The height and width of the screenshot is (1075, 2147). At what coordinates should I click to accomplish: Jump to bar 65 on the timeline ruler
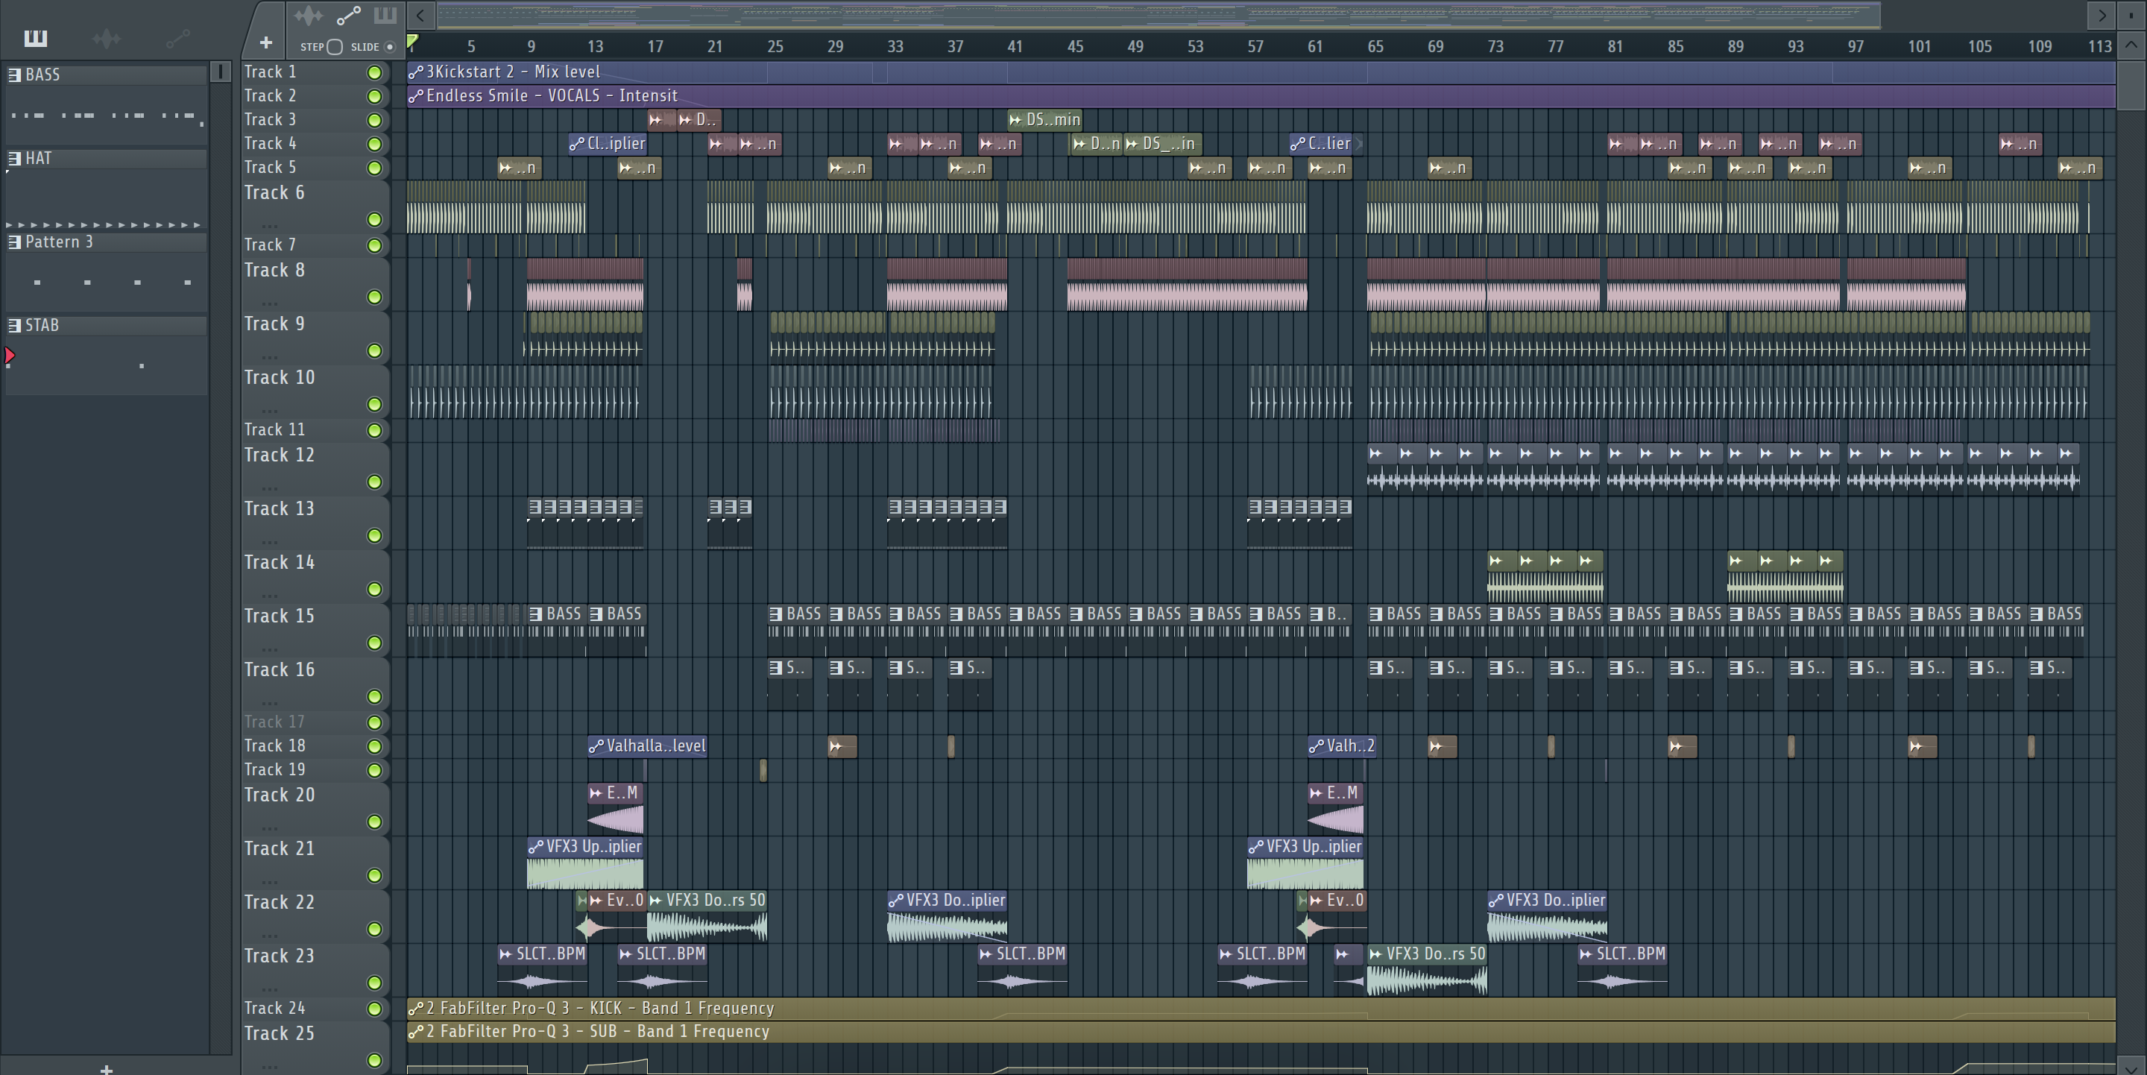(x=1375, y=47)
